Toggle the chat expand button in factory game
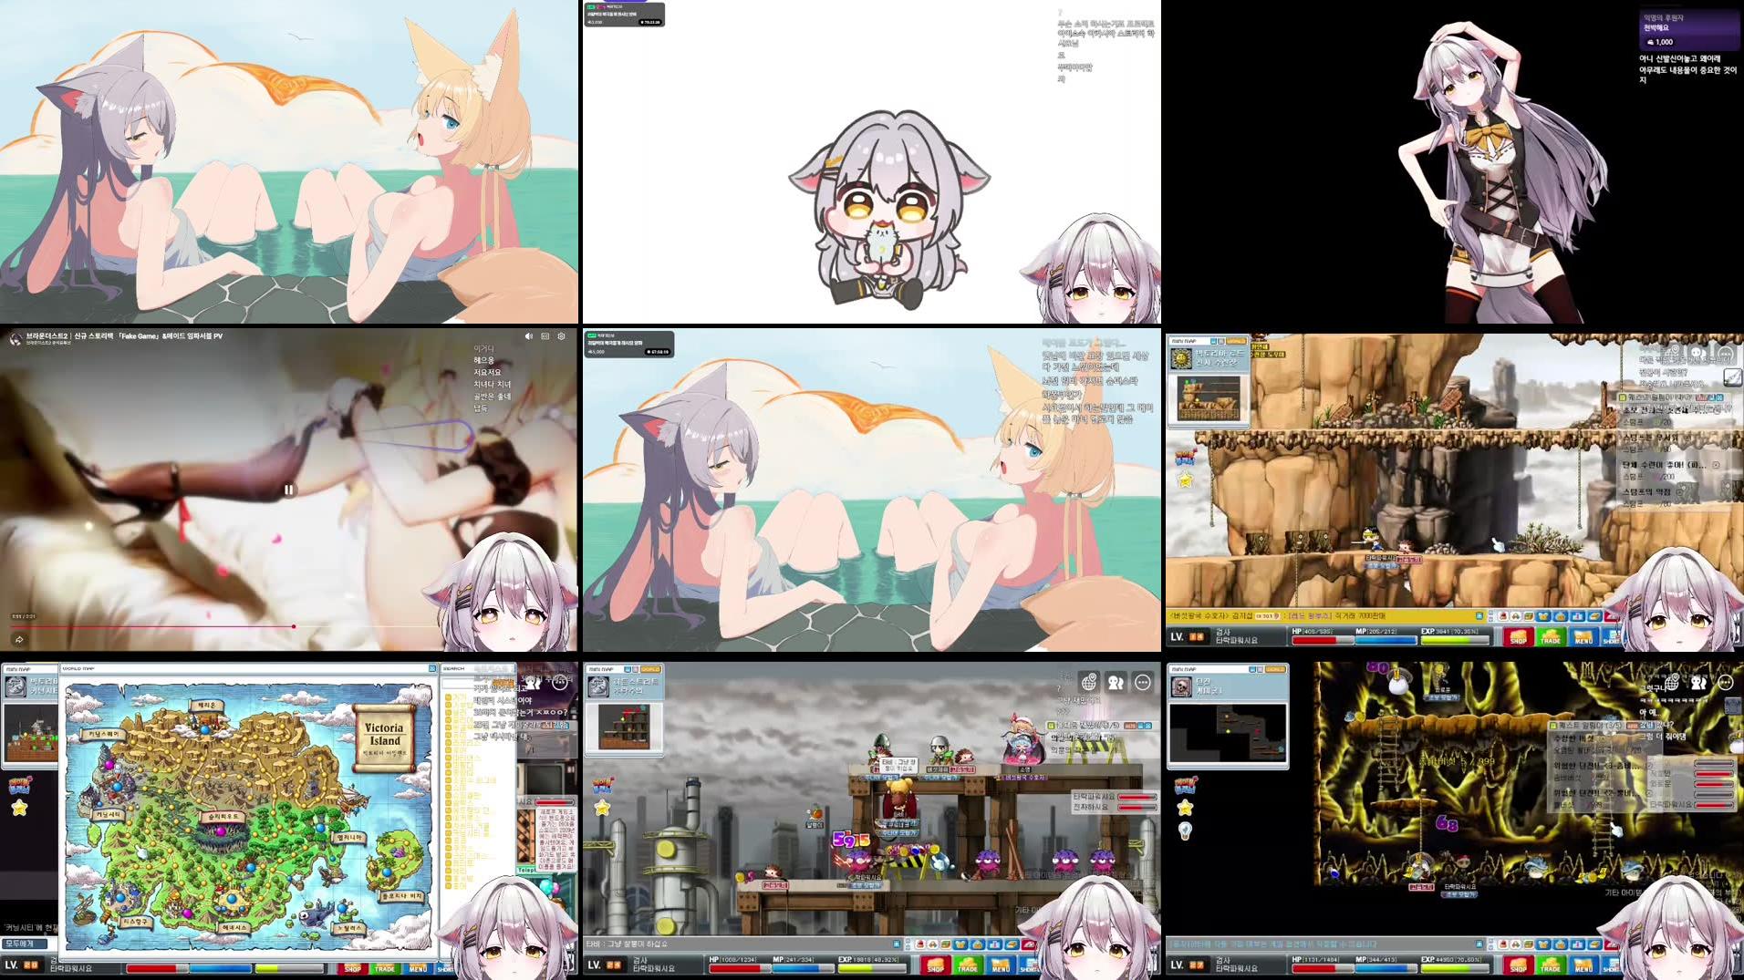The width and height of the screenshot is (1744, 980). pos(897,944)
